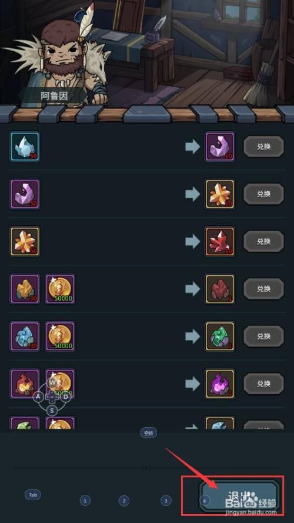Select the purple crystal reward in first row
This screenshot has width=294, height=523.
pyautogui.click(x=220, y=146)
